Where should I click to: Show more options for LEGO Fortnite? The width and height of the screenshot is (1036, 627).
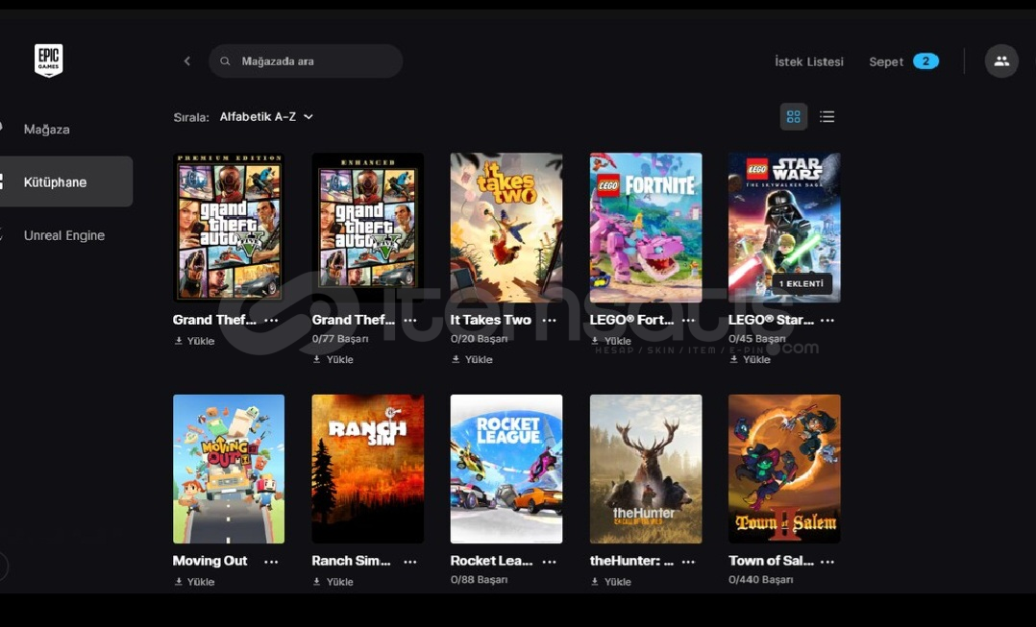coord(688,320)
